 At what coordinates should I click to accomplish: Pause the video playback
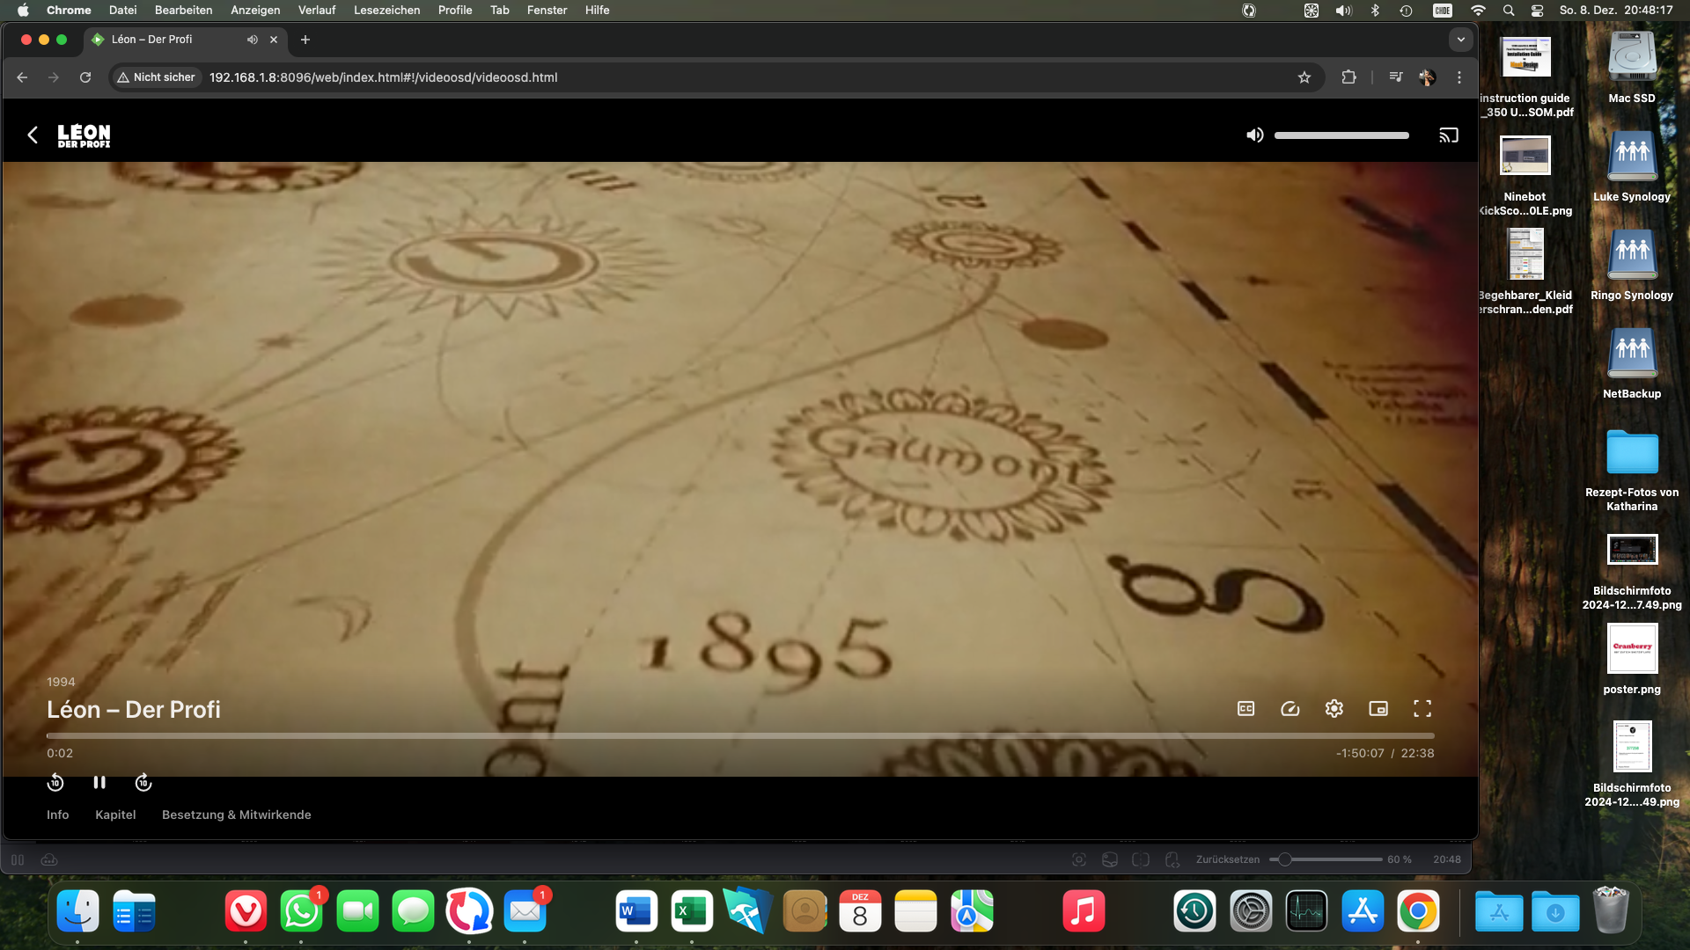coord(99,782)
